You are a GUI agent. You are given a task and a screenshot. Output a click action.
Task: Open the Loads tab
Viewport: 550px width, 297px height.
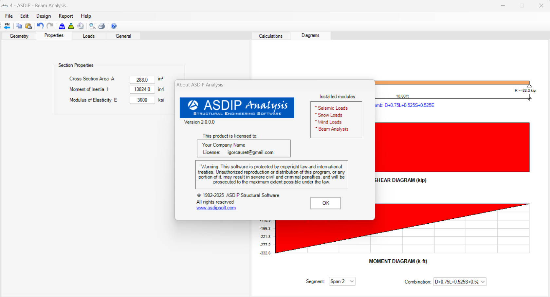(x=88, y=36)
